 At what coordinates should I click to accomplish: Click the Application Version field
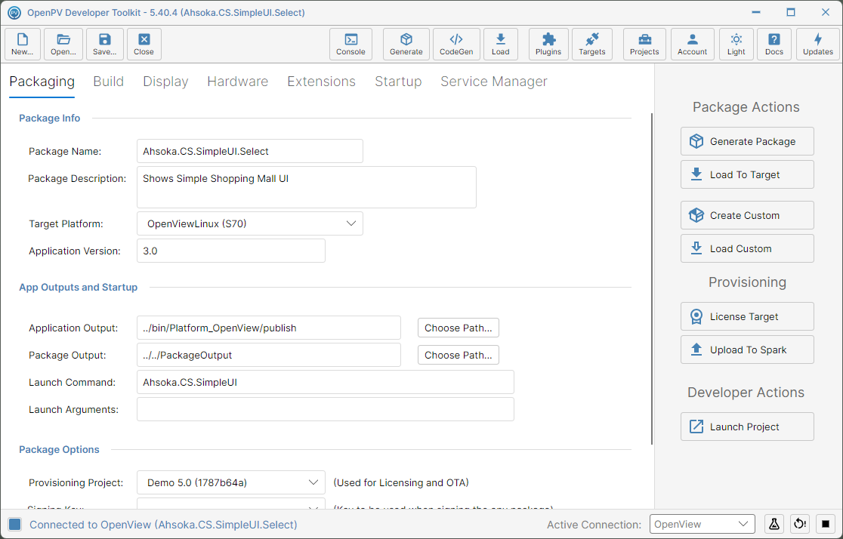click(231, 251)
